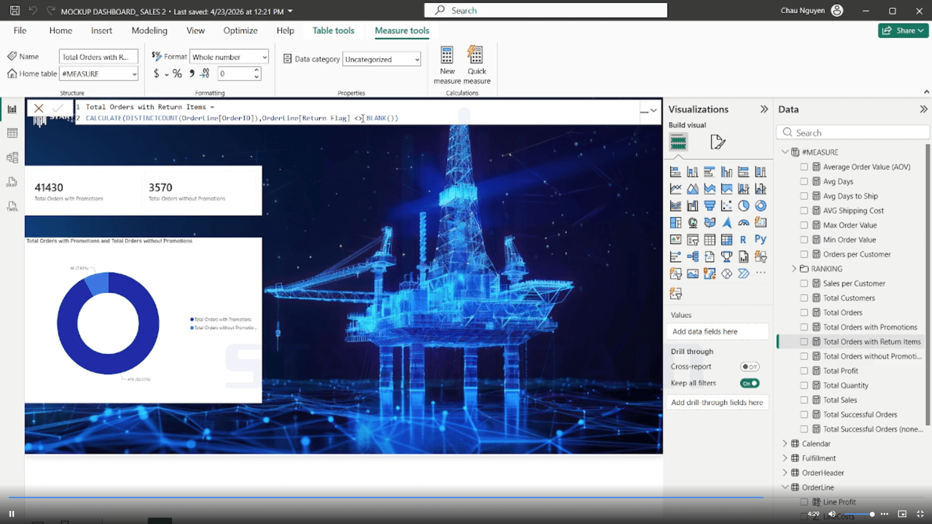Image resolution: width=932 pixels, height=524 pixels.
Task: Open the Home ribbon tab
Action: tap(61, 31)
